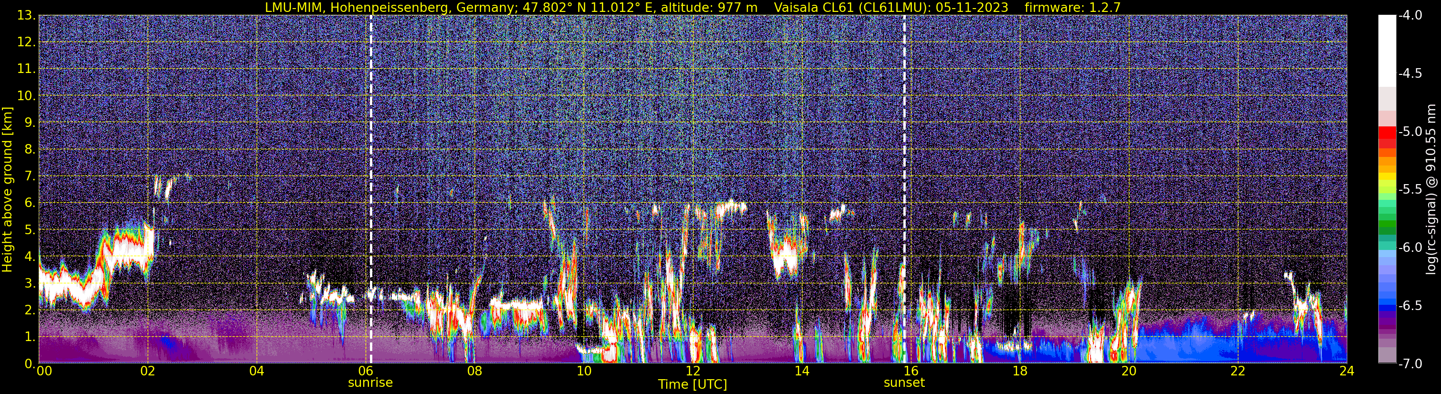Click the '04' hour tick on time axis
Viewport: 1441px width, 394px height.
coord(257,372)
